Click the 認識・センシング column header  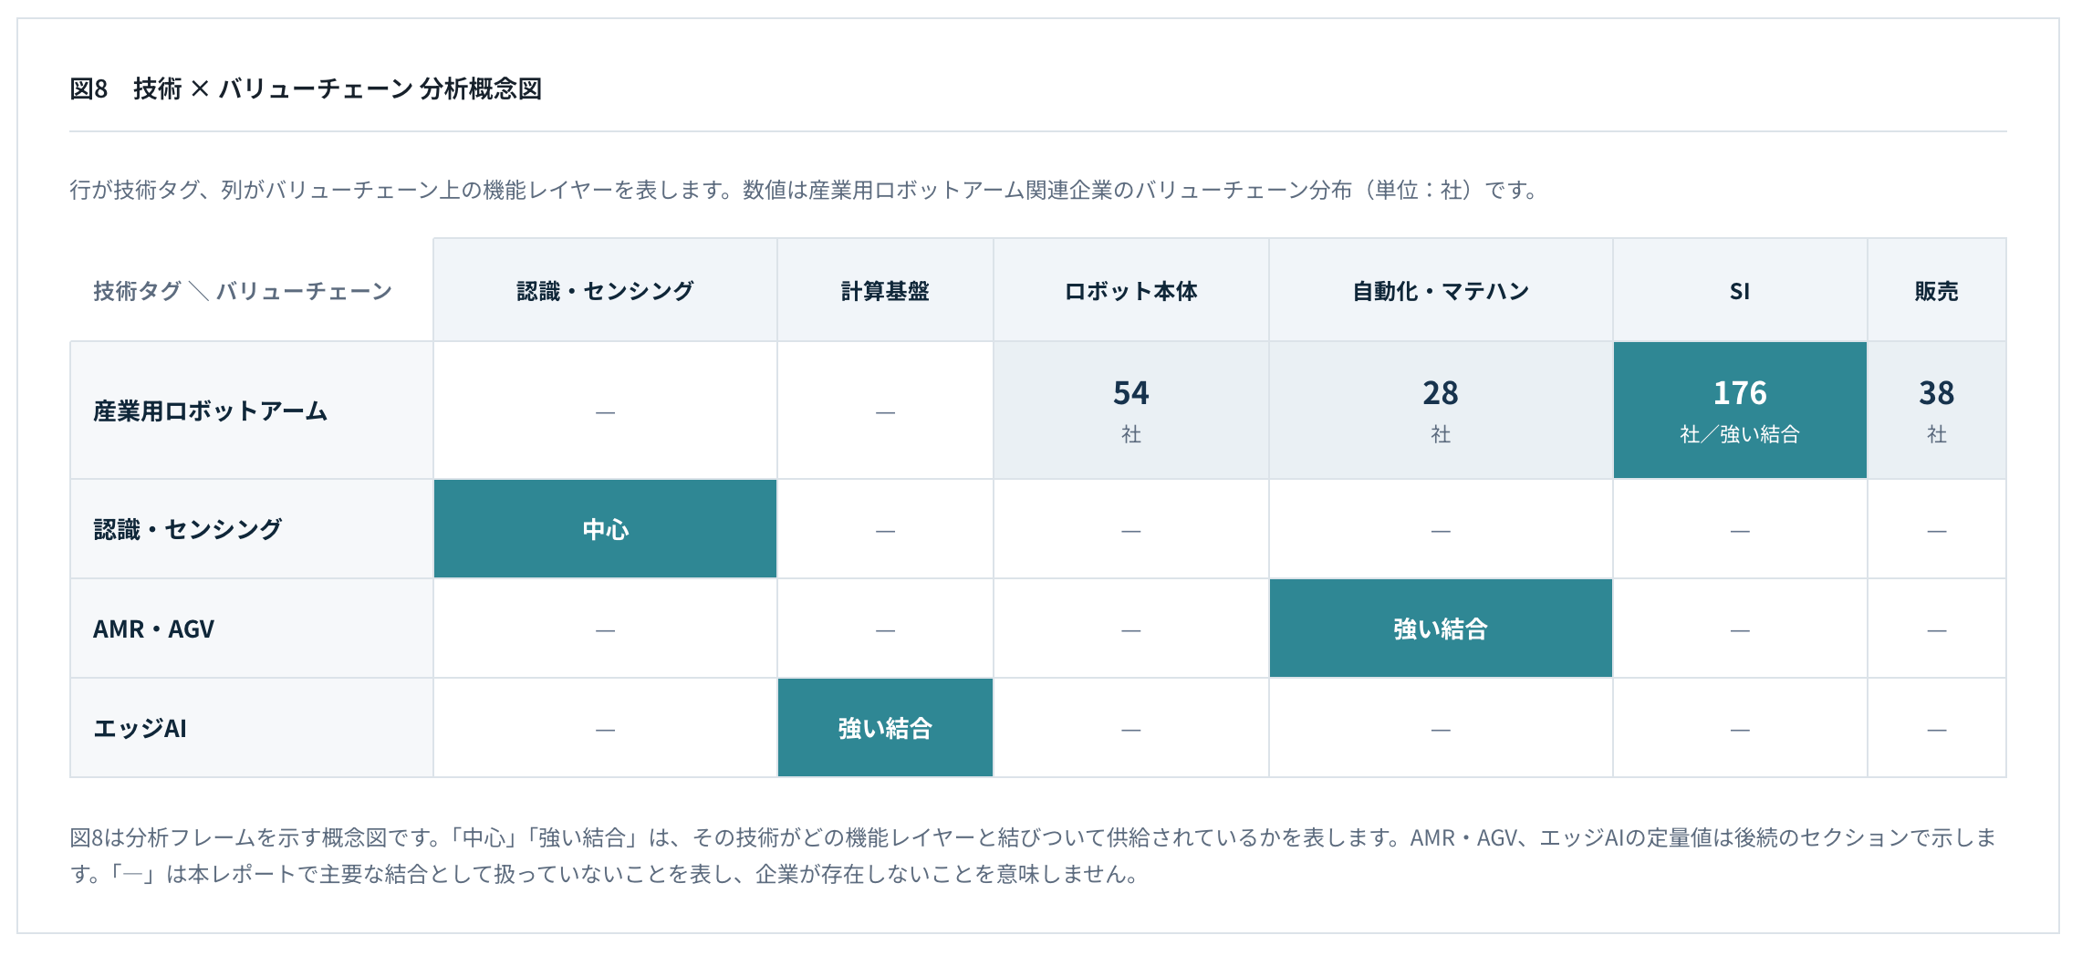point(605,290)
